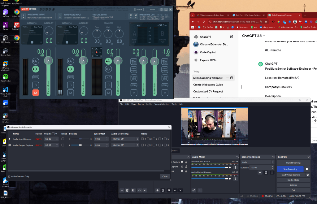This screenshot has height=204, width=317.
Task: Open the scene filters icon in the Scenes toolbar
Action: pyautogui.click(x=133, y=190)
